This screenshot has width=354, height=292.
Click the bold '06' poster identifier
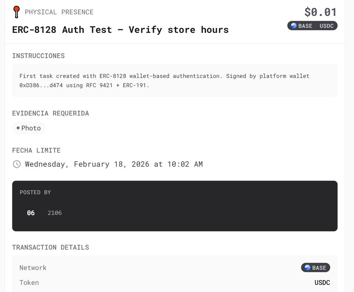31,213
